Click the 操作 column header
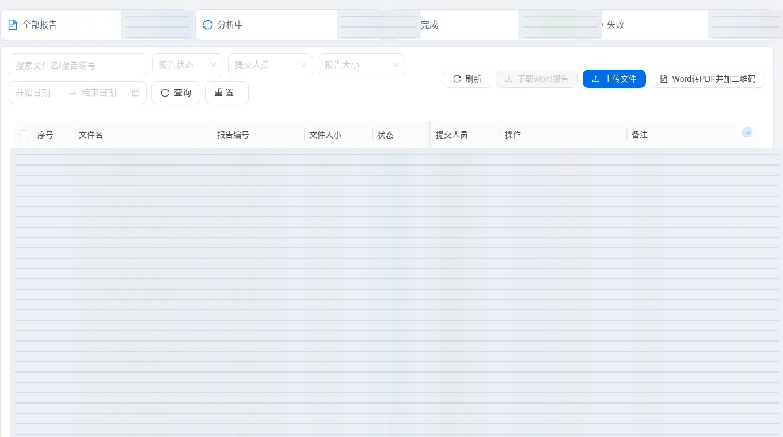Screen dimensions: 783x437 [x=563, y=135]
